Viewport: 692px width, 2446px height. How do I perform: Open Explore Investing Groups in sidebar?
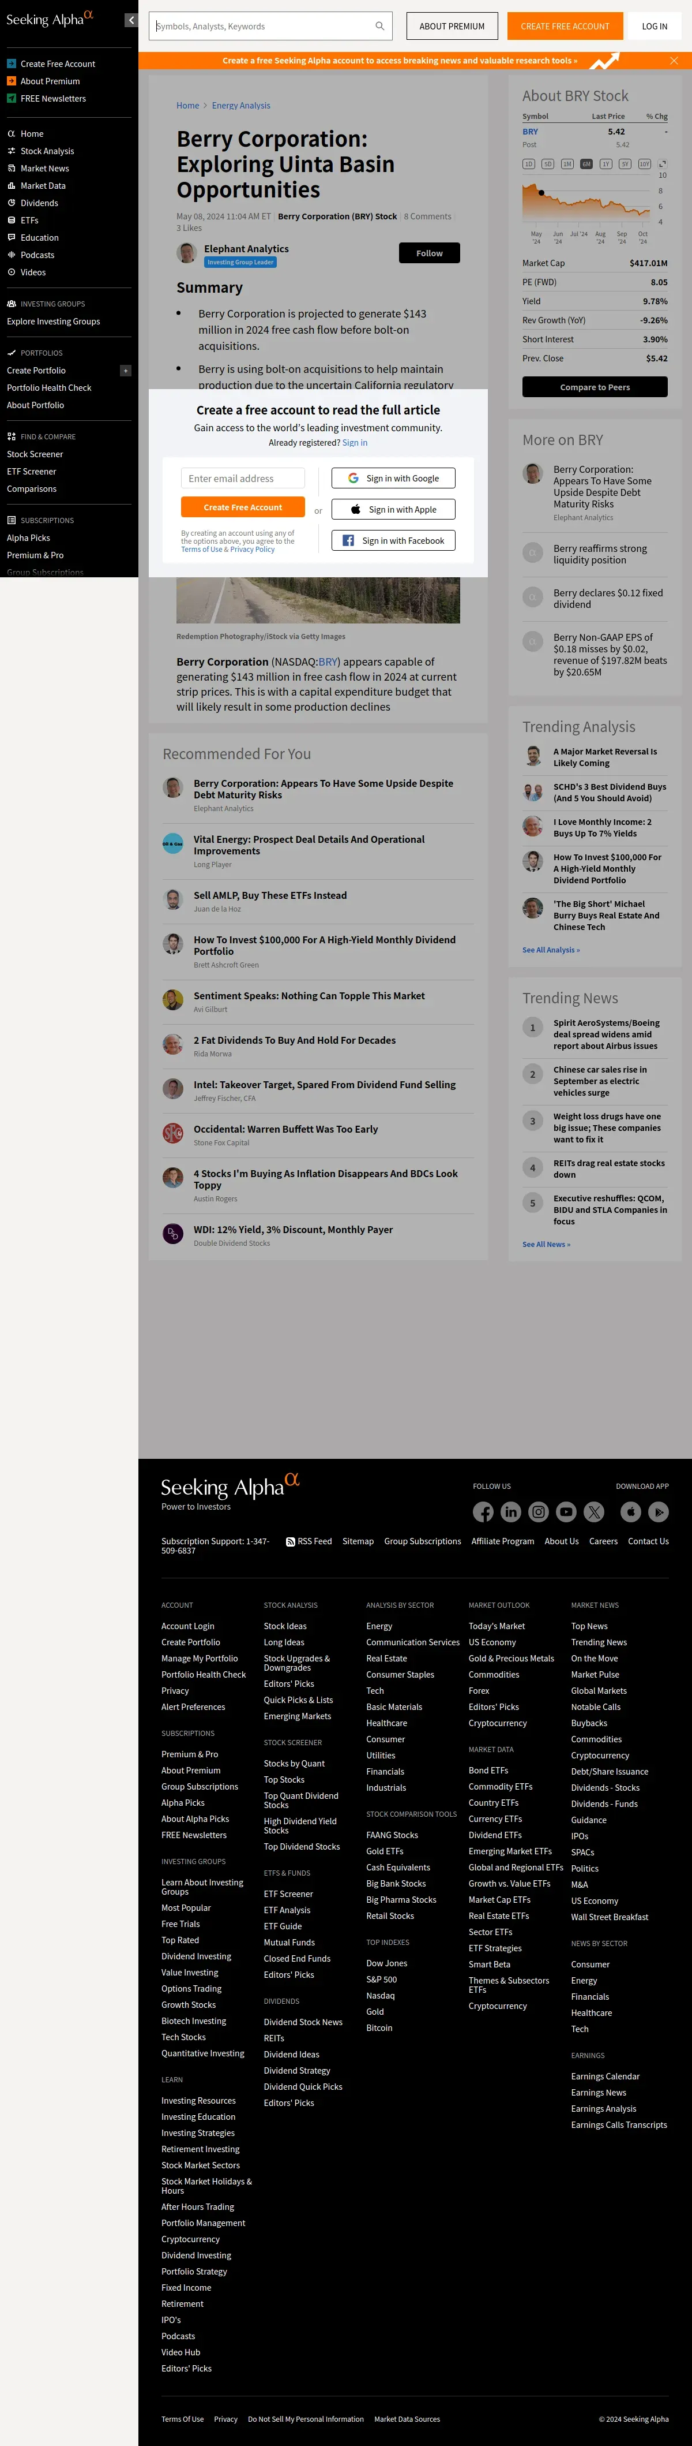tap(53, 322)
